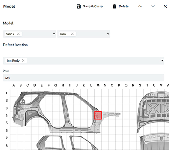The image size is (169, 150).
Task: Click the Save & Close text label
Action: click(93, 6)
